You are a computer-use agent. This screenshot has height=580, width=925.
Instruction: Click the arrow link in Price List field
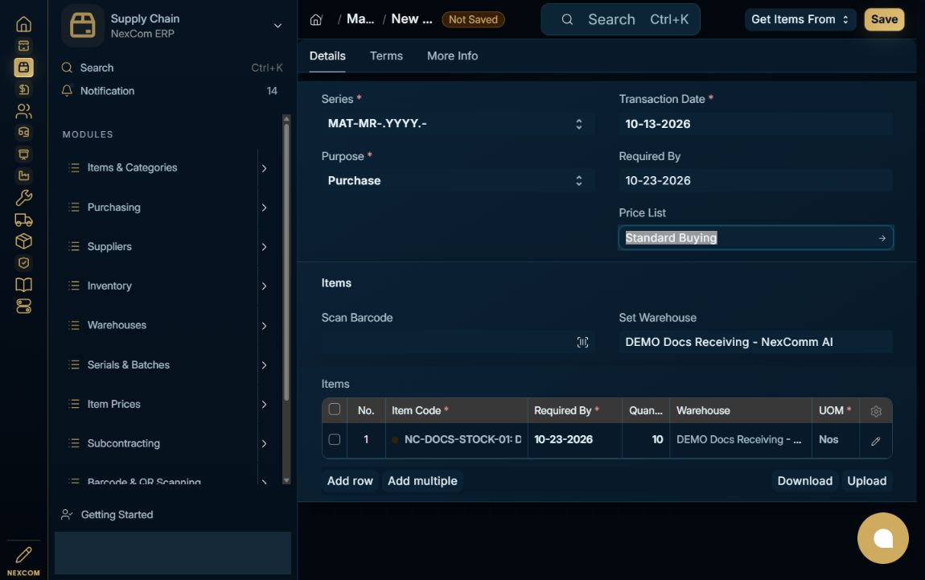tap(882, 238)
